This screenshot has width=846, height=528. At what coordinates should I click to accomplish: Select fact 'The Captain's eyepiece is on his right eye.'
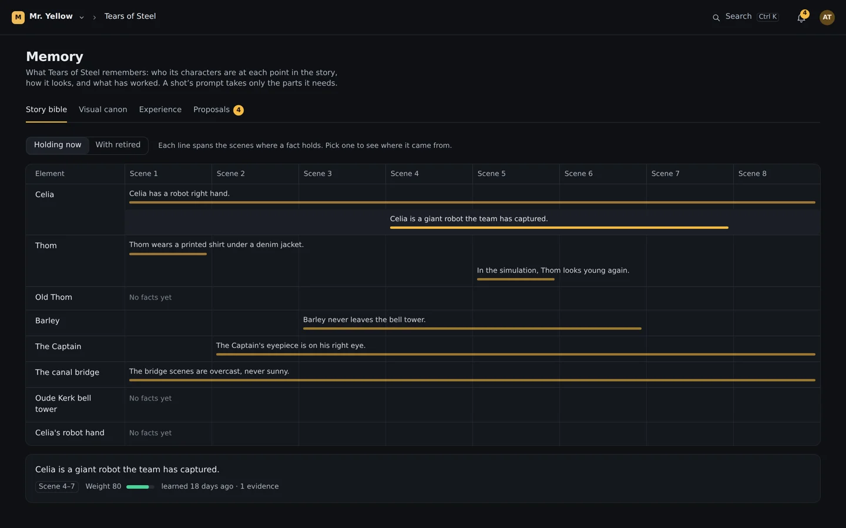click(x=515, y=349)
